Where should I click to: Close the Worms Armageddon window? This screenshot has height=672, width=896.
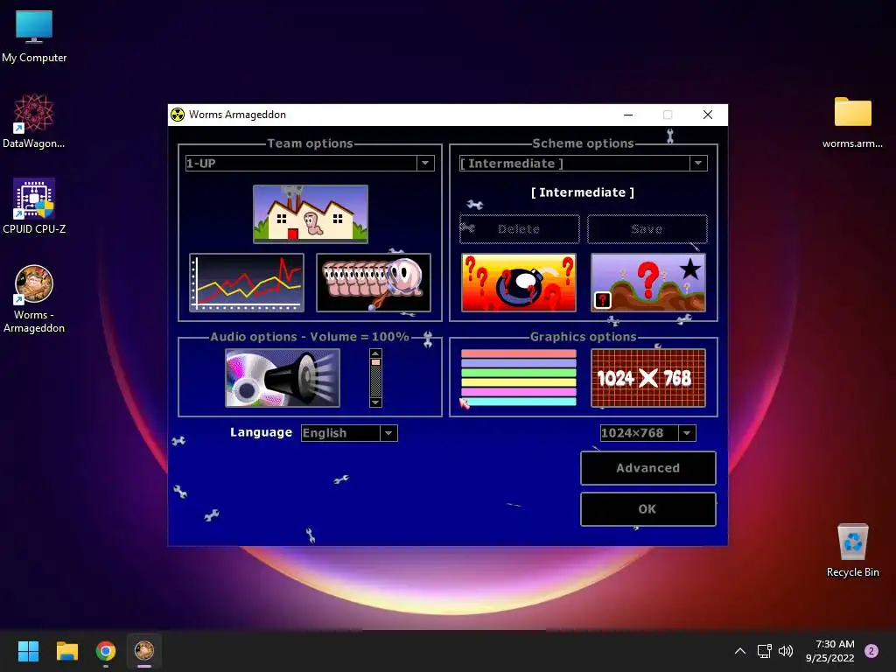pyautogui.click(x=707, y=115)
